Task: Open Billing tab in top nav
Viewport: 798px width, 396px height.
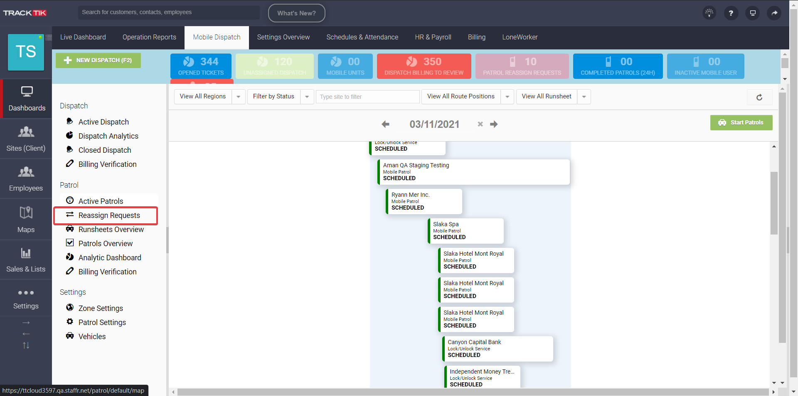Action: pyautogui.click(x=477, y=37)
